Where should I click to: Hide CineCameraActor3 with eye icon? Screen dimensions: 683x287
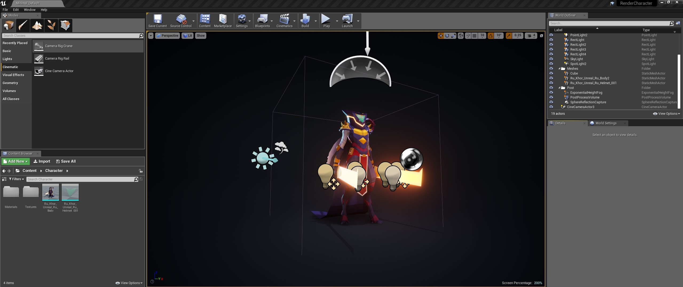coord(551,107)
